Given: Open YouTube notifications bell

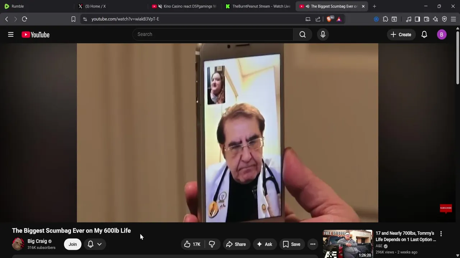Looking at the screenshot, I should [424, 34].
